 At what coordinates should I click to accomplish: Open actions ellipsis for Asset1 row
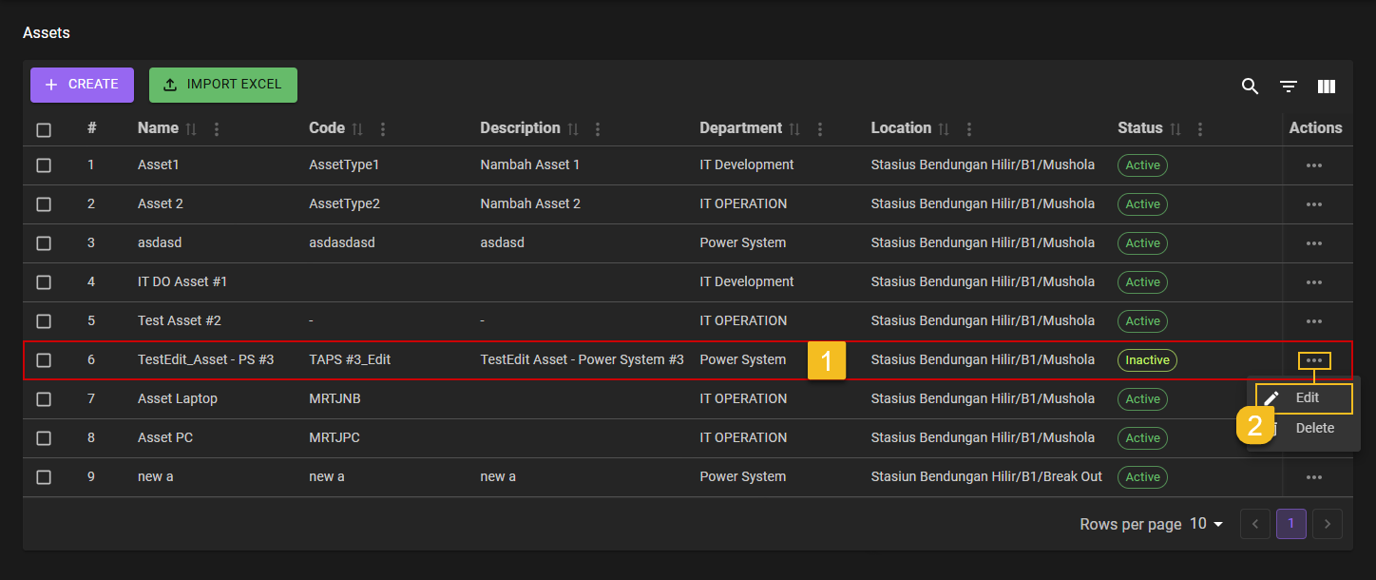[x=1314, y=165]
